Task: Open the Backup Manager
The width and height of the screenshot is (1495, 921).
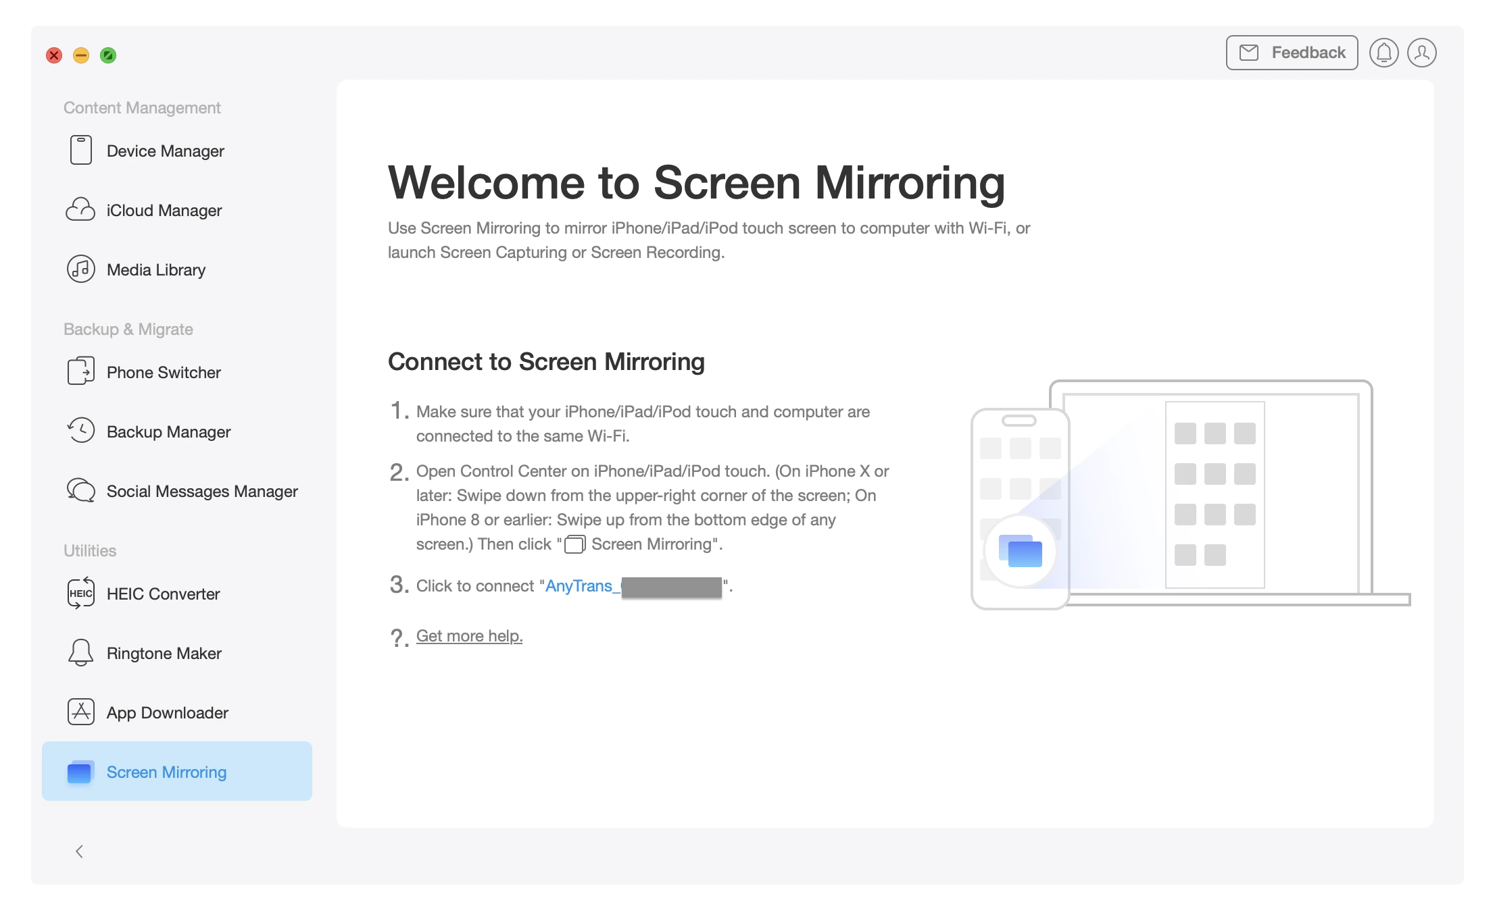Action: click(x=168, y=431)
